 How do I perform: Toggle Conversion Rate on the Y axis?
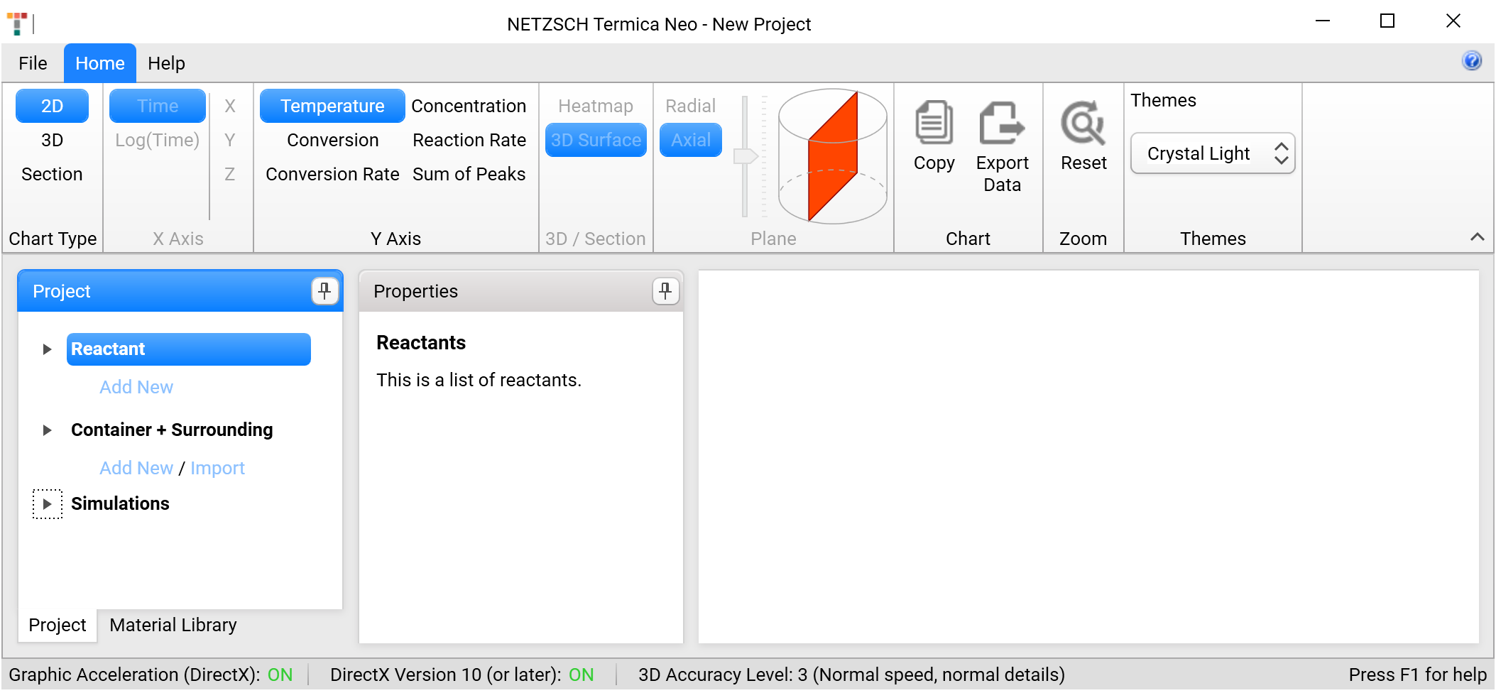pyautogui.click(x=332, y=174)
